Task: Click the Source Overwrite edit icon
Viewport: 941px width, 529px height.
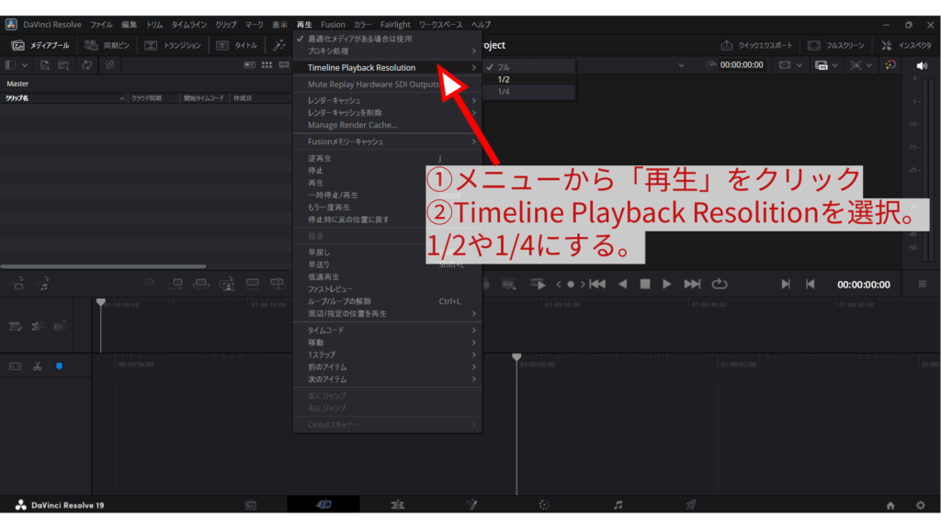Action: tap(278, 284)
